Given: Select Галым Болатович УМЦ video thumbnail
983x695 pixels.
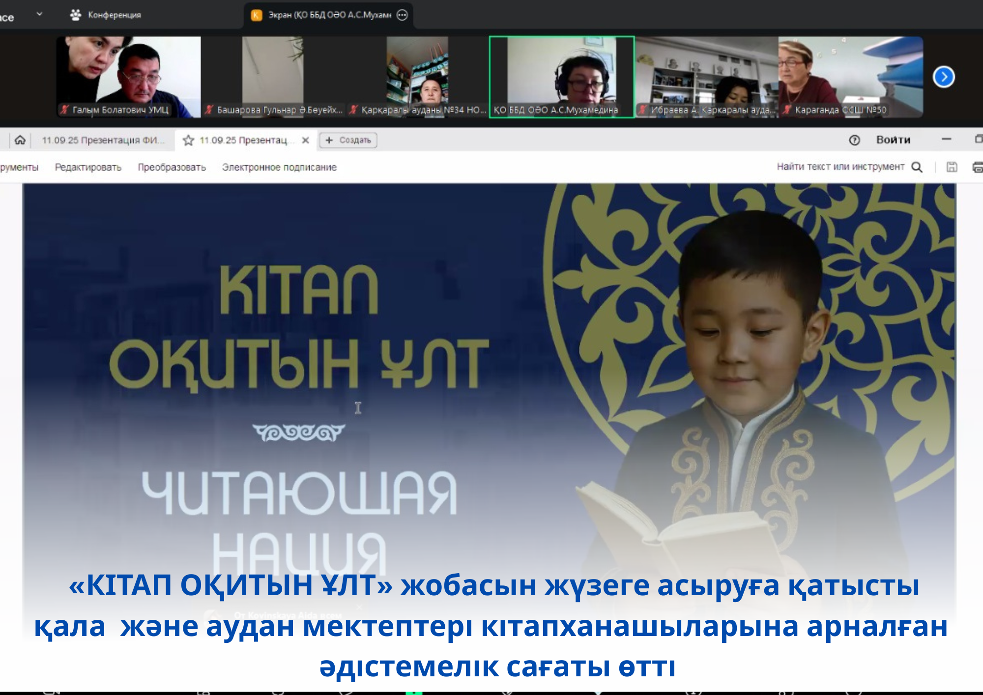Looking at the screenshot, I should 129,76.
